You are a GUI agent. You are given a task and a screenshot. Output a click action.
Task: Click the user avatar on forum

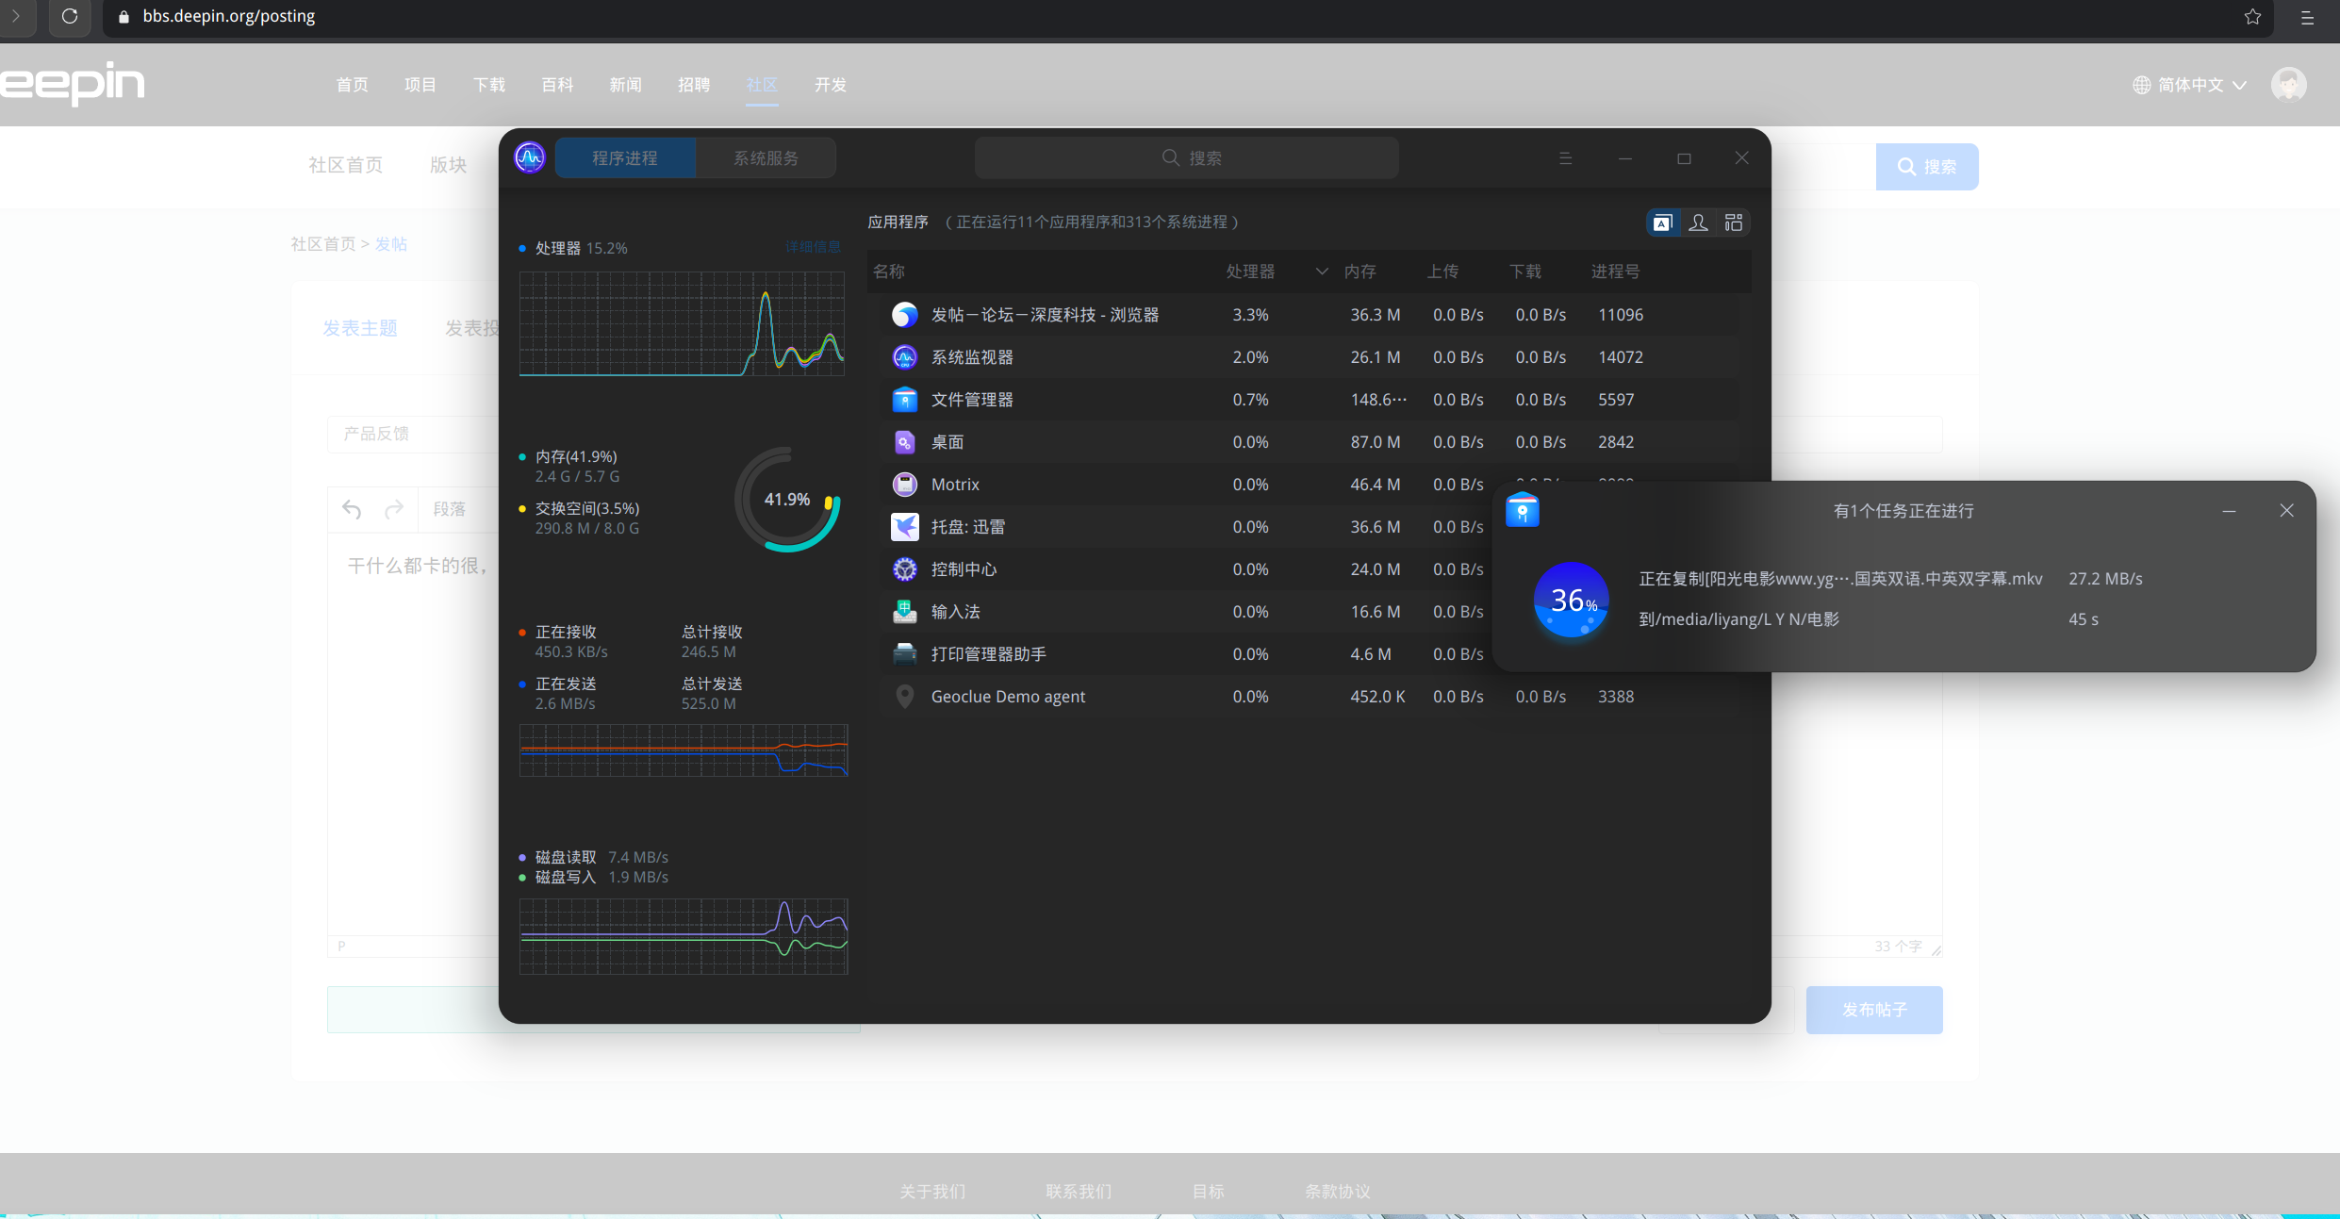click(2288, 85)
